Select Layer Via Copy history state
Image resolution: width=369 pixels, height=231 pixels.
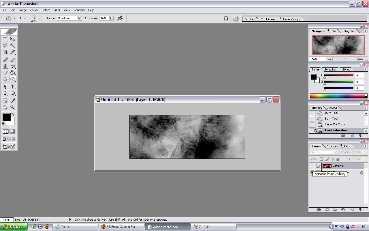pyautogui.click(x=335, y=124)
